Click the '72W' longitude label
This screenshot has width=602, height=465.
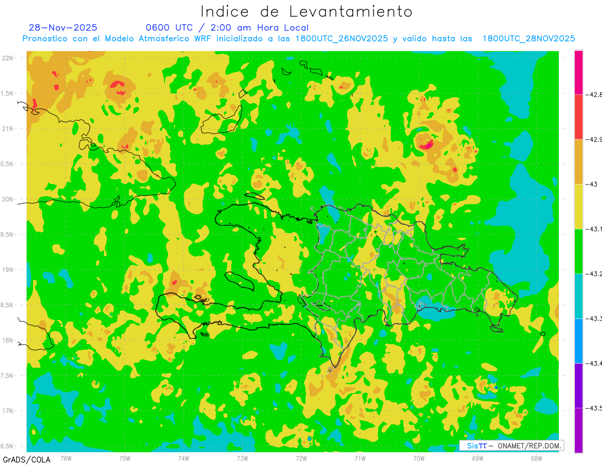(x=301, y=458)
